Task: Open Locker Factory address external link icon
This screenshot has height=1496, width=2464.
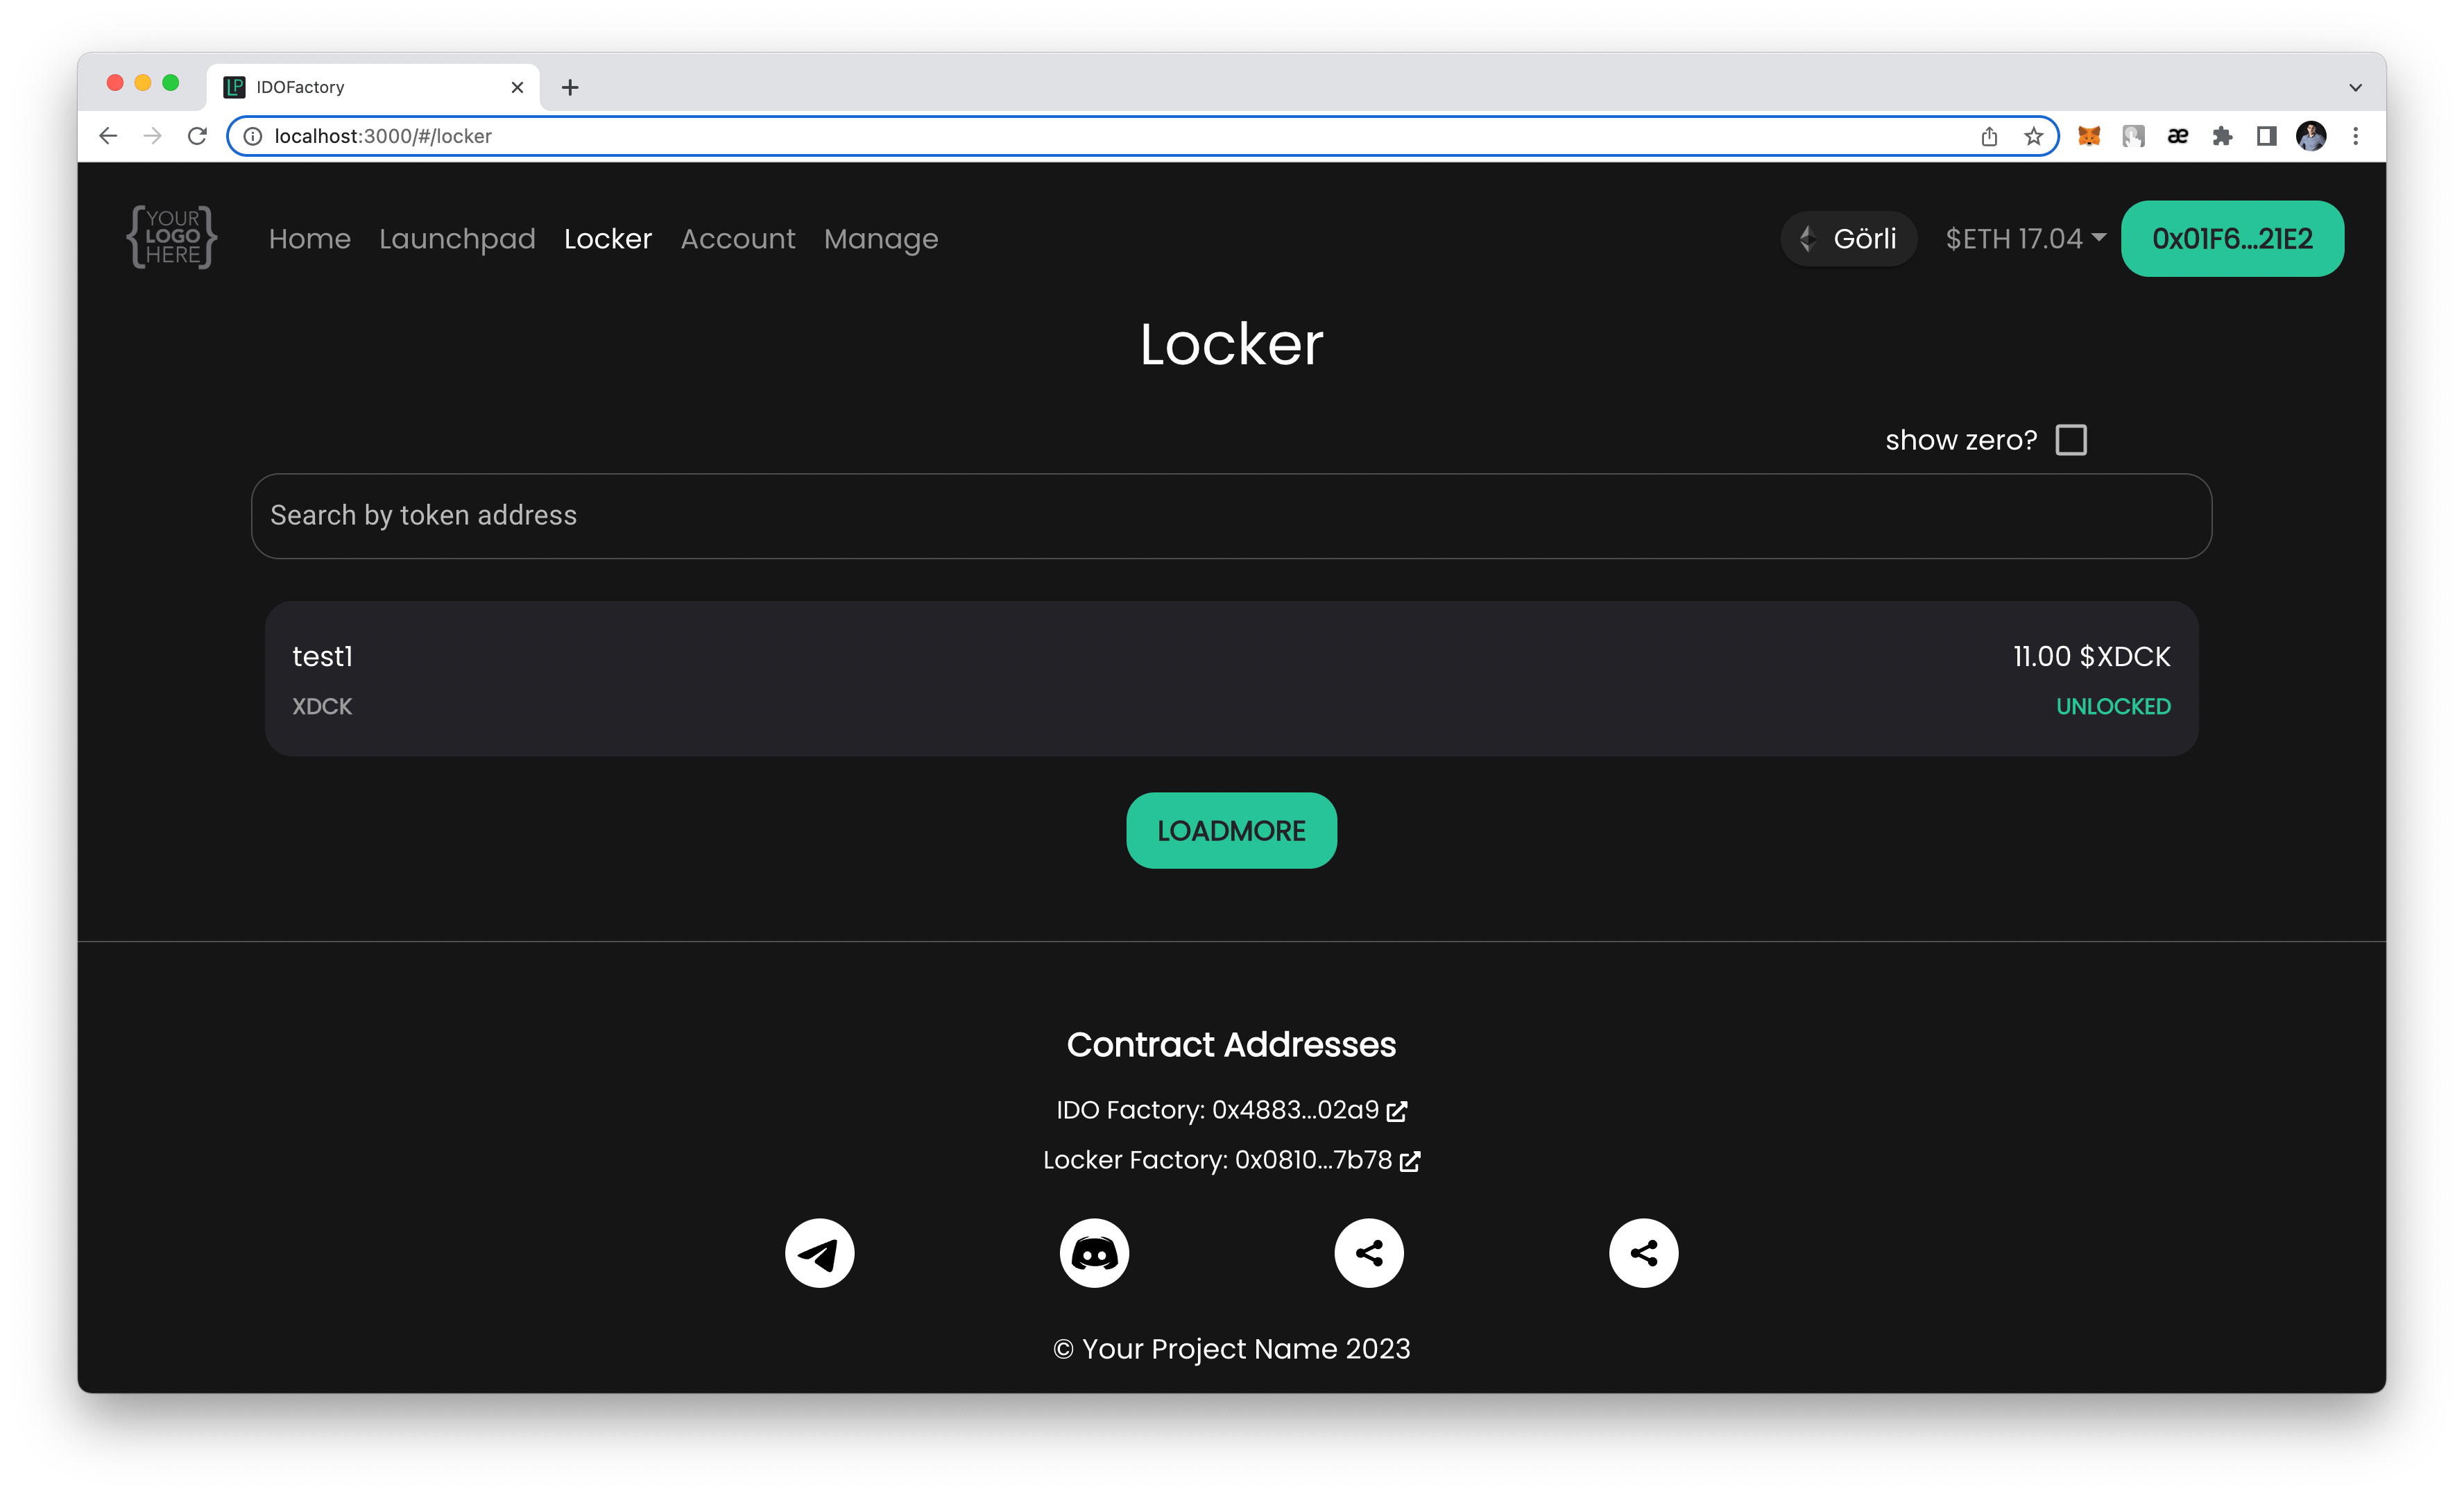Action: pos(1410,1161)
